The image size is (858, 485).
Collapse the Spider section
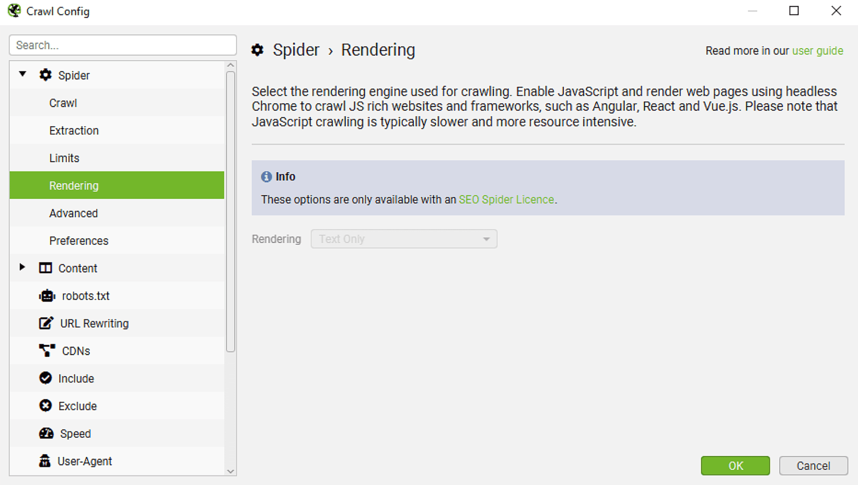[x=23, y=75]
